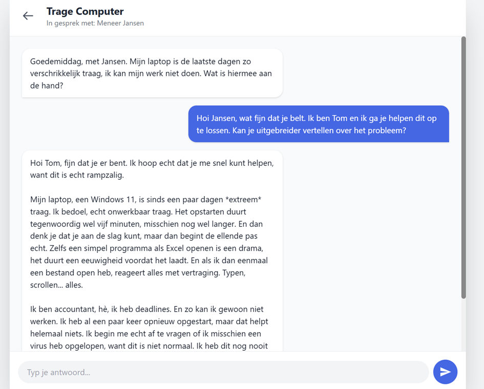Image resolution: width=484 pixels, height=389 pixels.
Task: Click the chat scrollbar thumb
Action: 463,167
